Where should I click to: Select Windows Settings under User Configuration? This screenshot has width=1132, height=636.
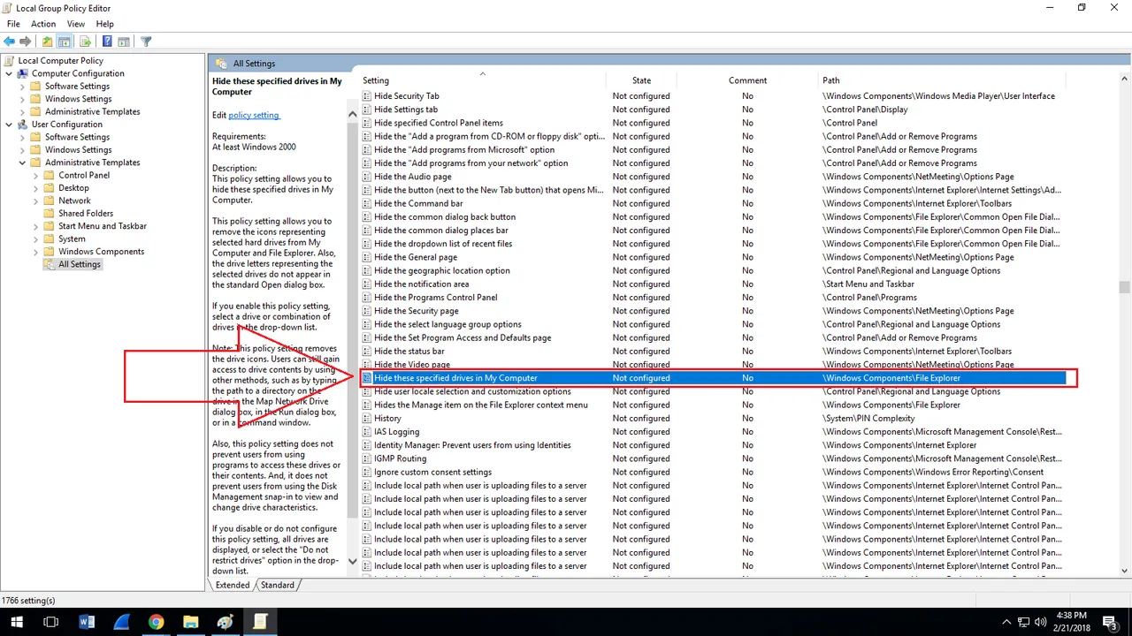78,150
